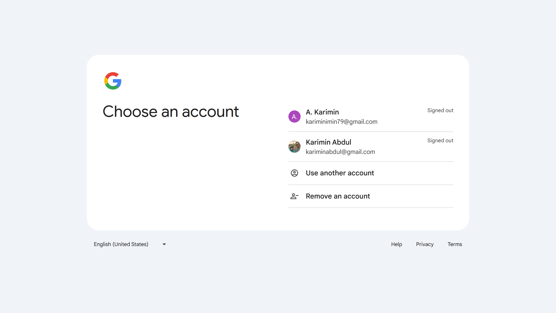Viewport: 556px width, 313px height.
Task: Click the purple A. avatar icon
Action: coord(294,117)
